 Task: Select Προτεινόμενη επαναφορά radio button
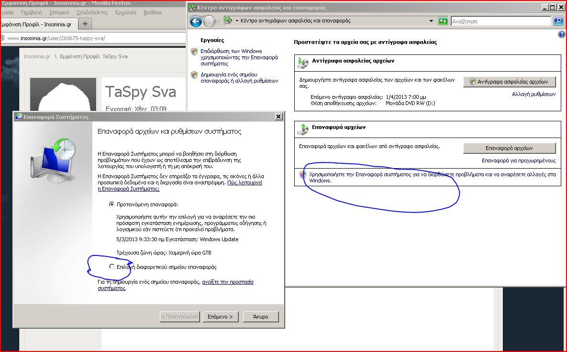coord(112,204)
